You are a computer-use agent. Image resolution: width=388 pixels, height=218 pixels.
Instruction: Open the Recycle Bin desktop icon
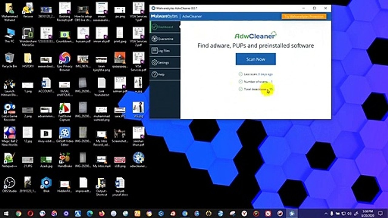pyautogui.click(x=9, y=60)
